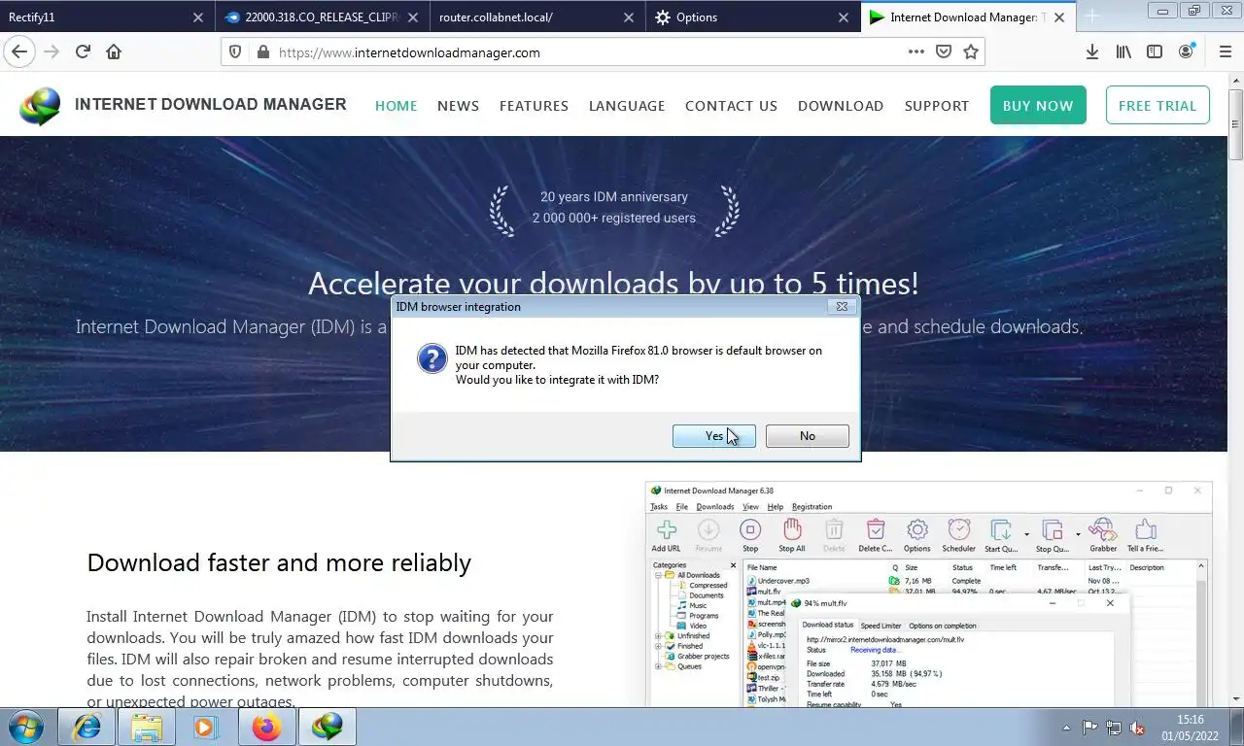Image resolution: width=1244 pixels, height=746 pixels.
Task: Open NEWS in site navigation
Action: (458, 106)
